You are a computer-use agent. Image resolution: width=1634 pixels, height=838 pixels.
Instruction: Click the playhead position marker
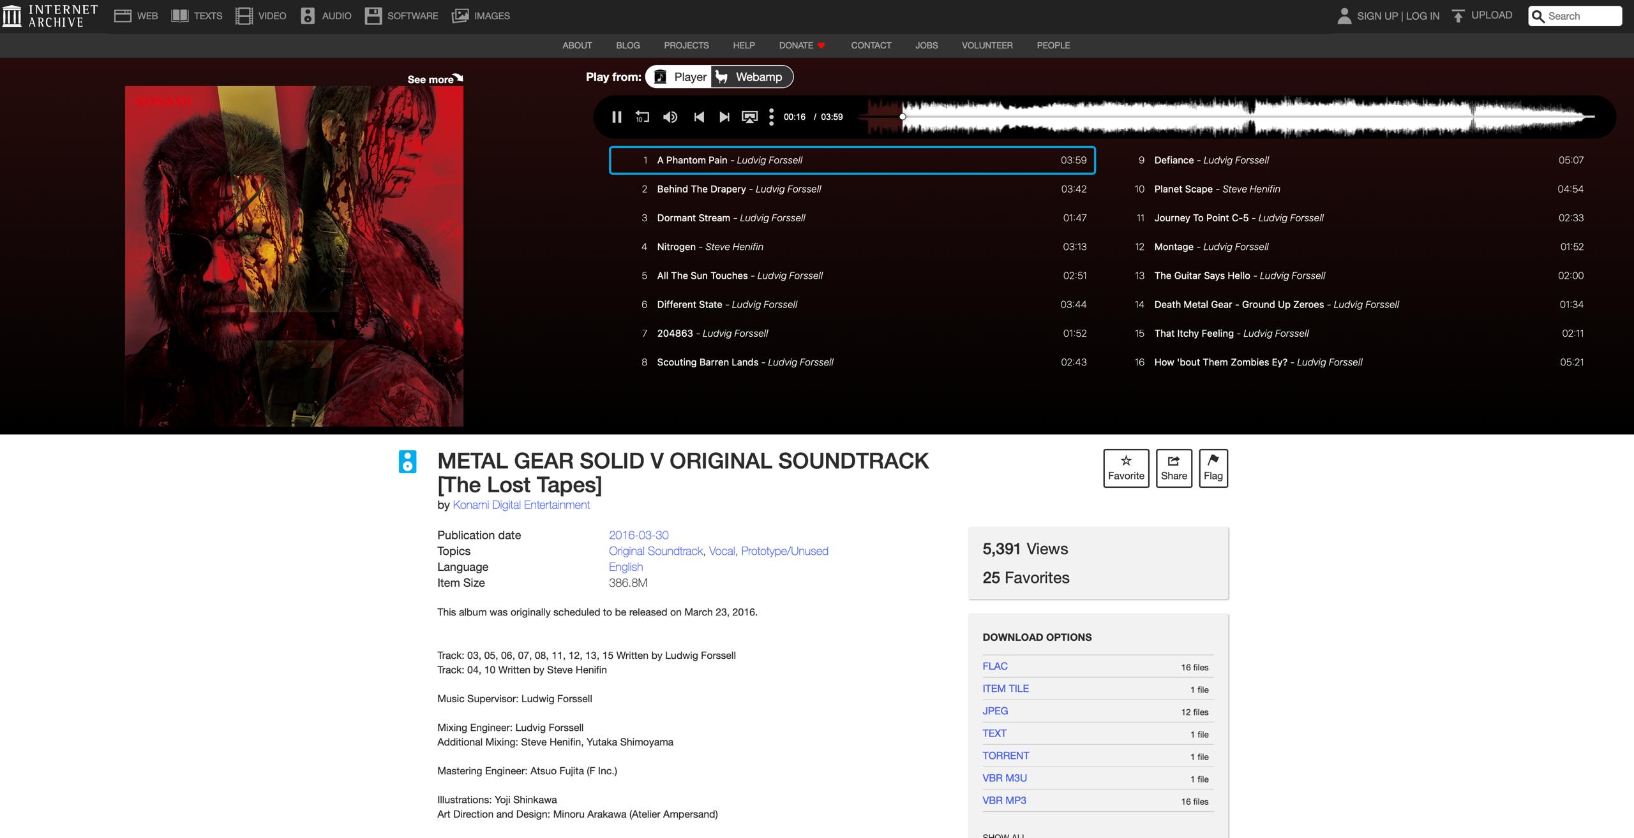click(903, 117)
